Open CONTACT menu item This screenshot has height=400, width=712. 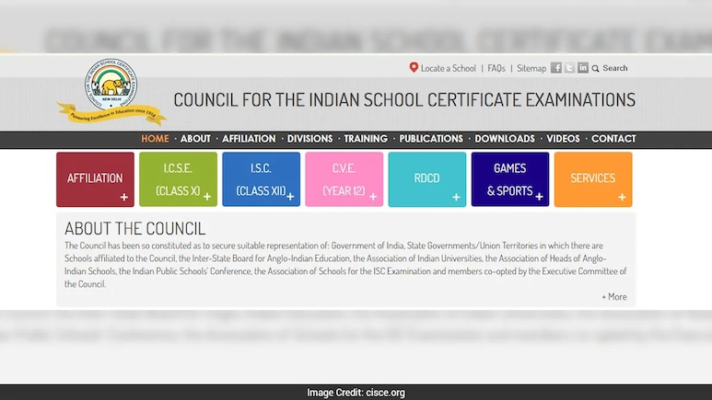613,139
